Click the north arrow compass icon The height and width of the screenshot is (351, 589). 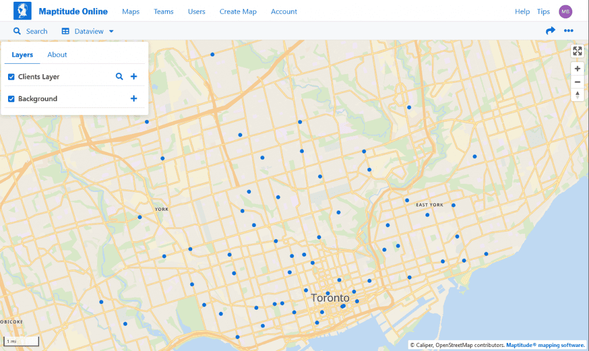coord(577,94)
